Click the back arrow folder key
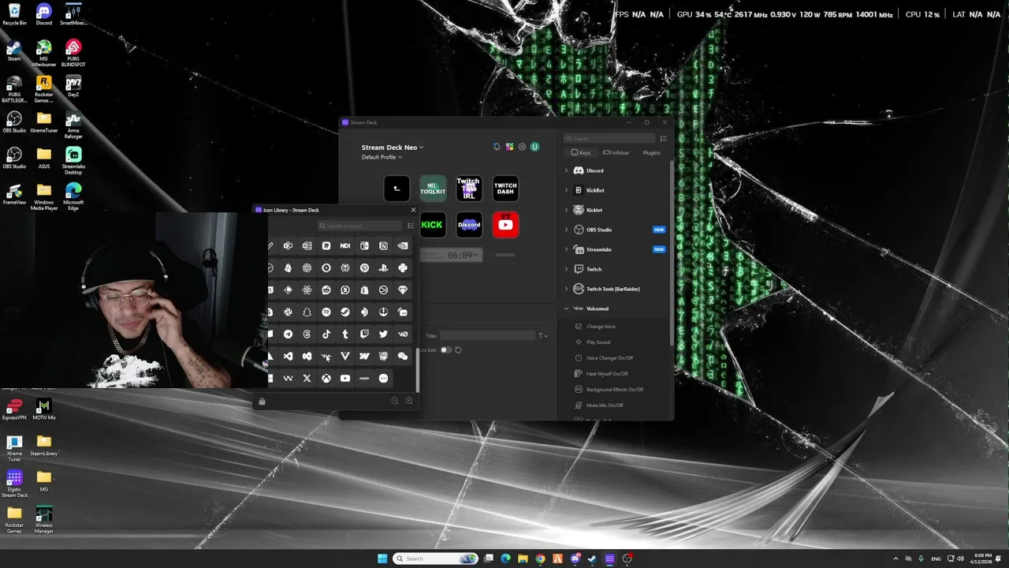Screen dimensions: 1009x568 tap(397, 189)
